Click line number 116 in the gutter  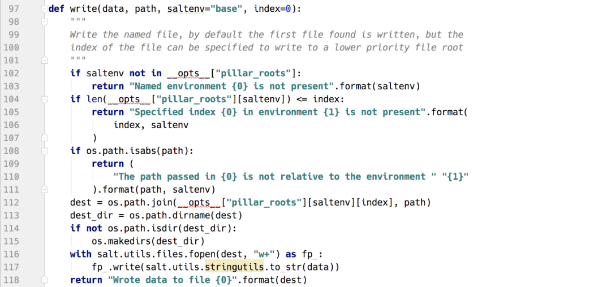pyautogui.click(x=11, y=254)
